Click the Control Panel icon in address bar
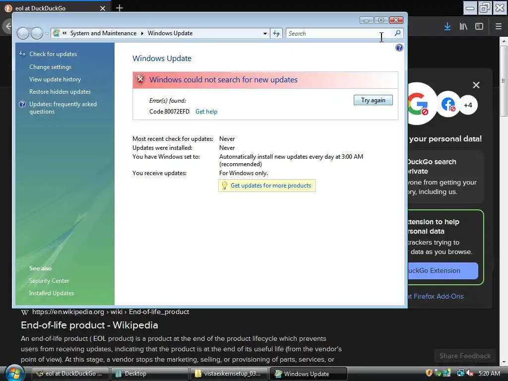The width and height of the screenshot is (508, 381). pyautogui.click(x=57, y=33)
